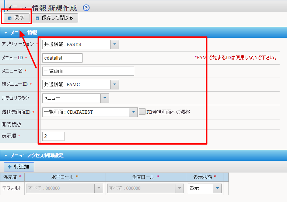Open the 遷移先画面ID dropdown
287x202 pixels.
(x=133, y=112)
